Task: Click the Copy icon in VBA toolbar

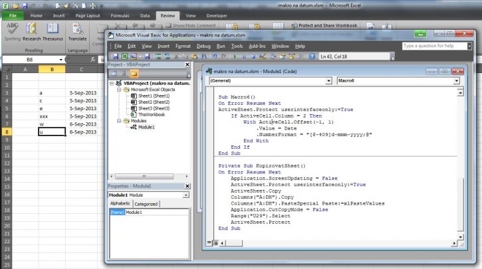Action: coord(185,56)
